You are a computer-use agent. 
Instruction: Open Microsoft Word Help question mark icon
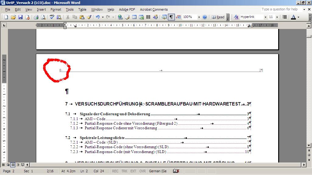click(x=205, y=17)
